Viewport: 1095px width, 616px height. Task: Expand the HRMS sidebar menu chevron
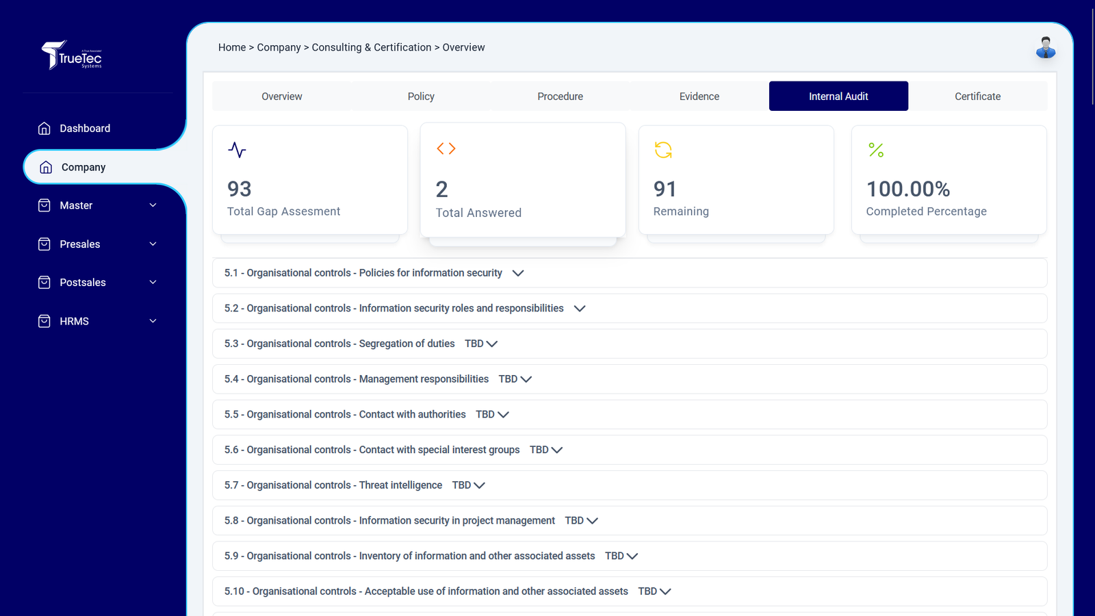(153, 321)
